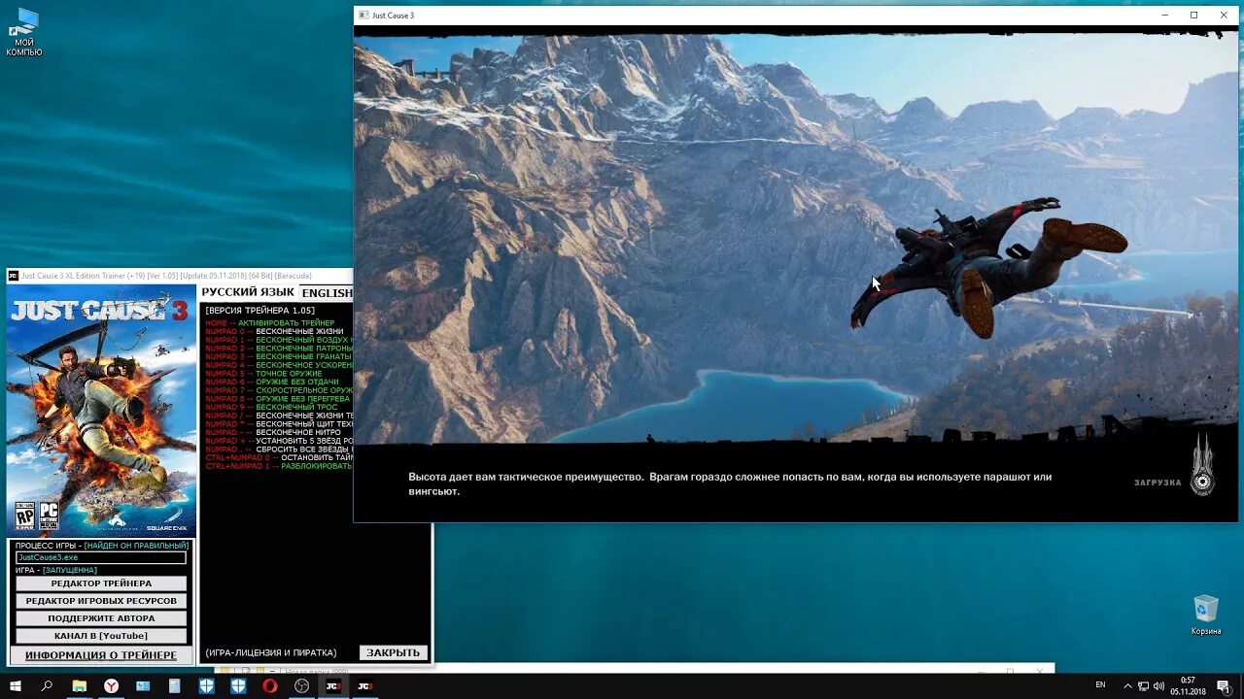Click the JustCause3.exe process field
Screen dimensions: 1244x699
[x=101, y=557]
